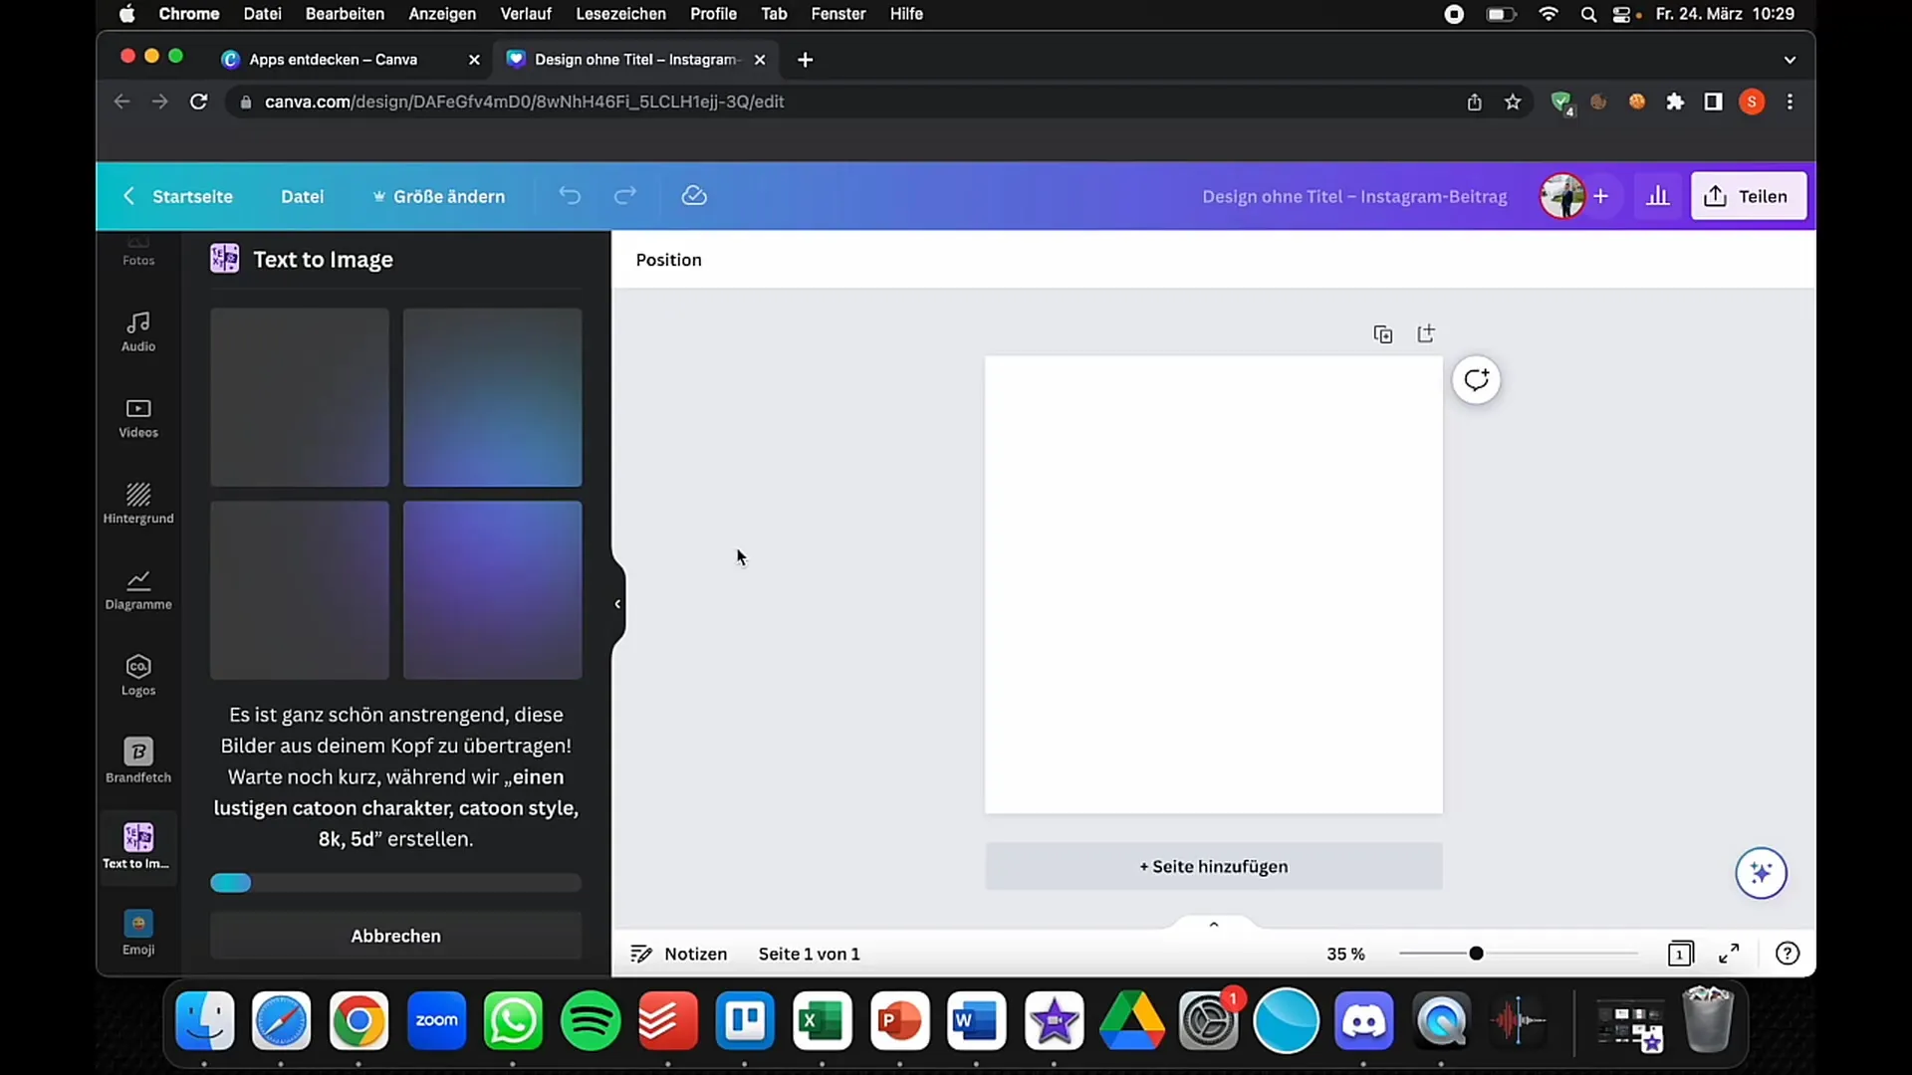Click the white design canvas page
Screen dimensions: 1912x1075
tap(1213, 584)
